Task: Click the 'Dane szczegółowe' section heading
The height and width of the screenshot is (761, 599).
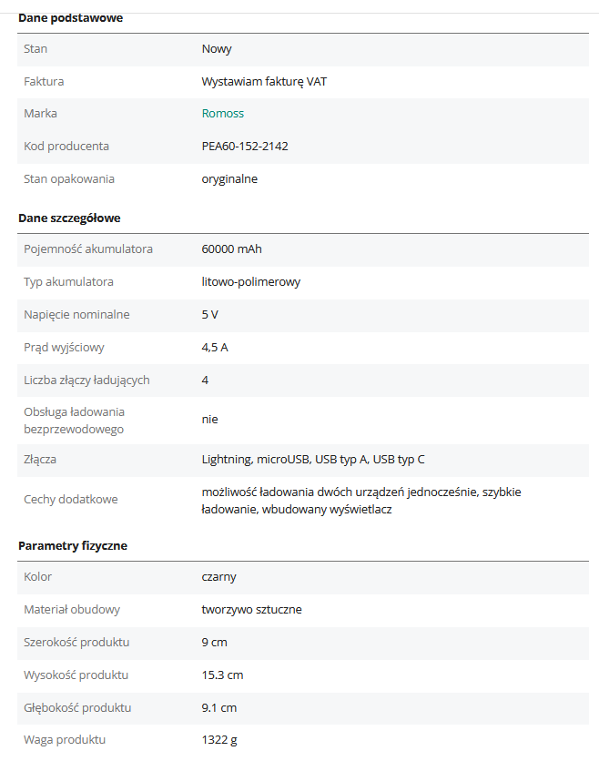Action: click(69, 218)
